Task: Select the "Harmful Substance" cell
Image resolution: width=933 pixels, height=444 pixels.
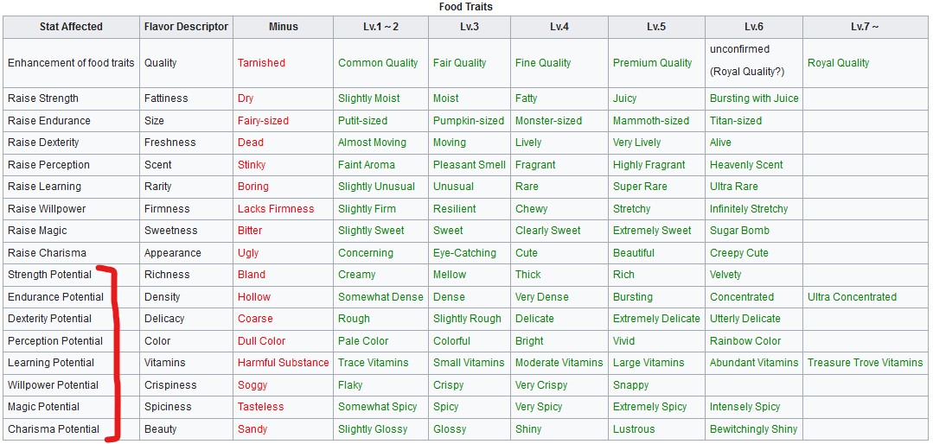Action: 283,363
